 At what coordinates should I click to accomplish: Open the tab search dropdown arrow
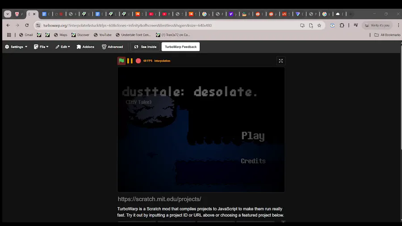click(x=8, y=14)
